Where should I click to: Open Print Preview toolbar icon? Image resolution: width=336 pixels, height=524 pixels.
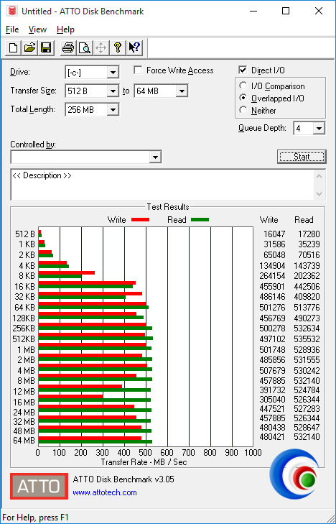[x=85, y=47]
